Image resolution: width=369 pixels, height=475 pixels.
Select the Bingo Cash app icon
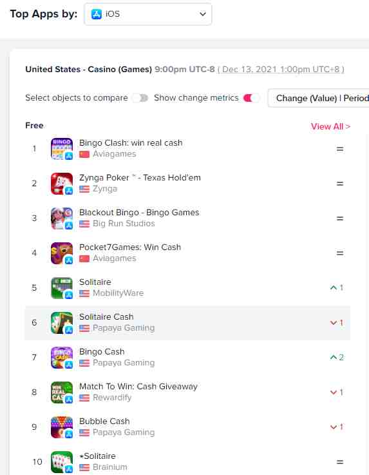tap(62, 358)
